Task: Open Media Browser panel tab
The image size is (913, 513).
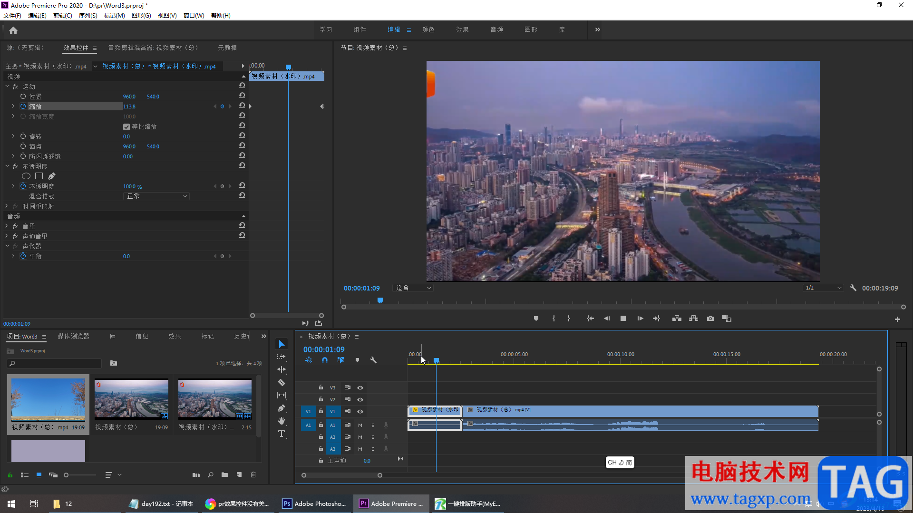Action: [73, 337]
